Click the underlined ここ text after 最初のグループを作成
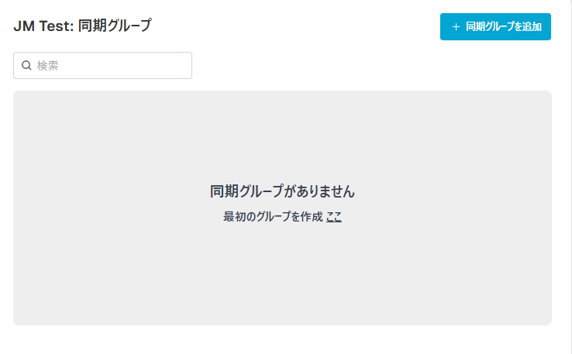The image size is (572, 354). click(333, 217)
